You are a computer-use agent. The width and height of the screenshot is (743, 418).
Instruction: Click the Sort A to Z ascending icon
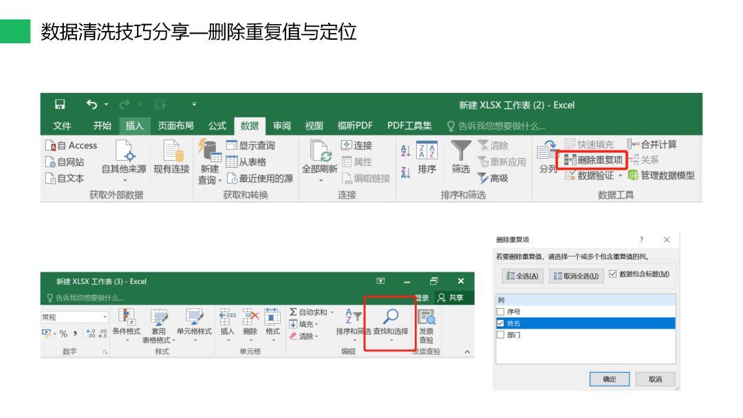[405, 151]
